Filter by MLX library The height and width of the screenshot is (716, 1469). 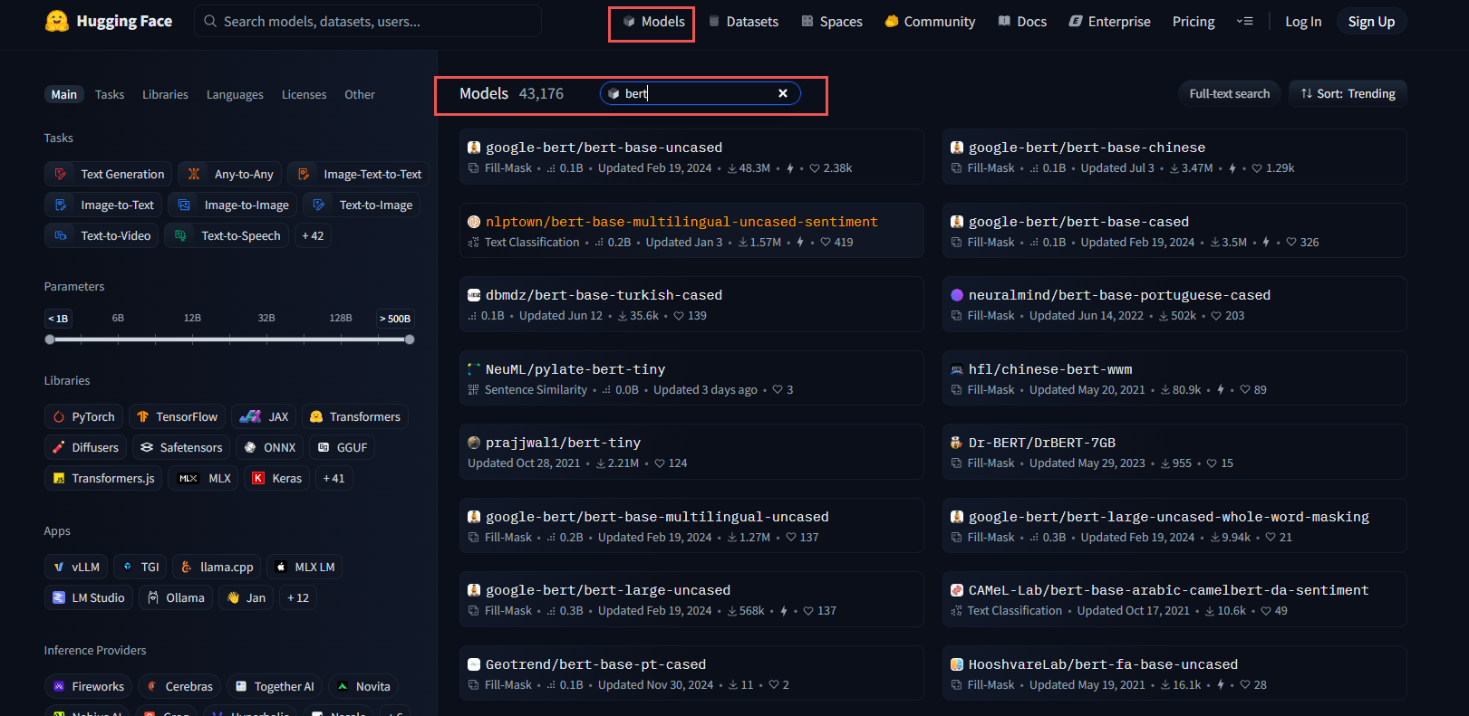(204, 478)
